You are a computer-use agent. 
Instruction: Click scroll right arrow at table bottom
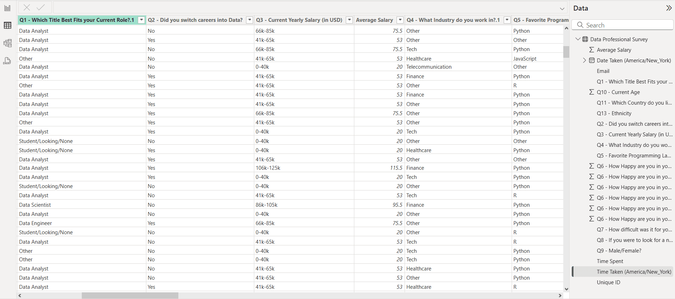click(560, 295)
